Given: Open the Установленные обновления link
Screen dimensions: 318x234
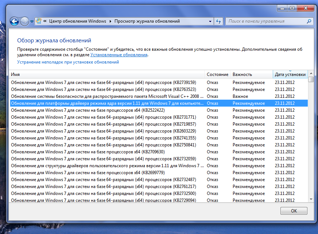Looking at the screenshot, I should [x=119, y=55].
